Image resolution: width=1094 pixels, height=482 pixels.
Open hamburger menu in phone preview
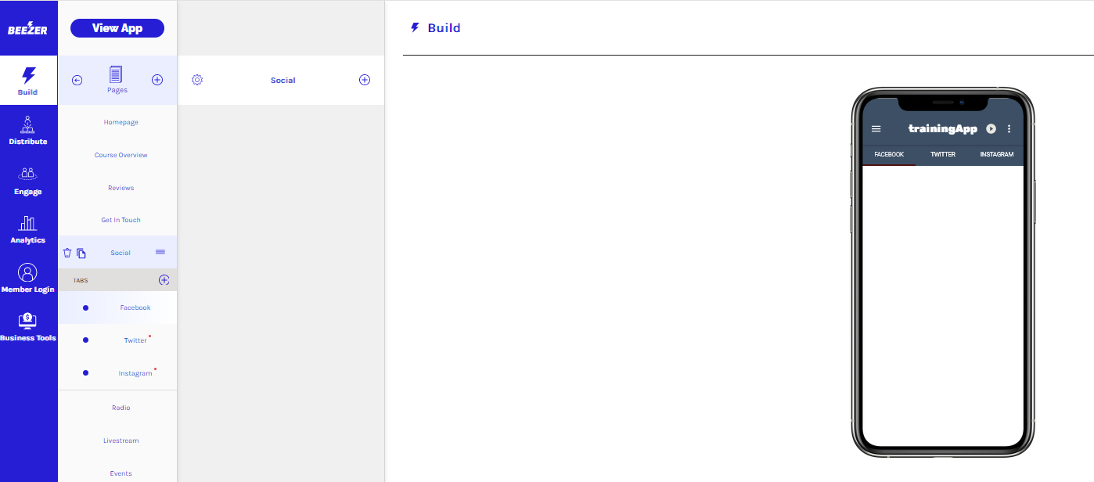coord(876,129)
